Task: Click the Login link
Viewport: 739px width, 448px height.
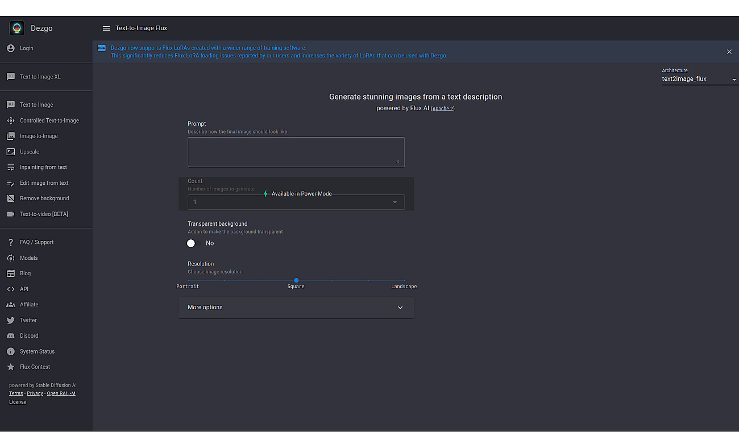Action: click(x=27, y=48)
